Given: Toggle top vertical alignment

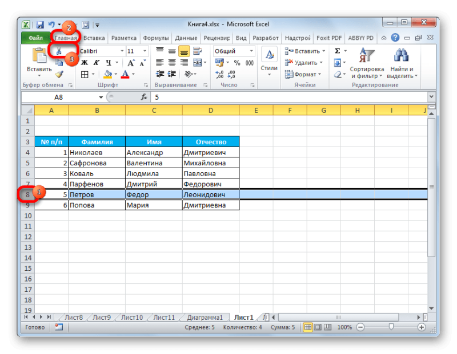Looking at the screenshot, I should pyautogui.click(x=160, y=51).
